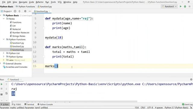The height and width of the screenshot is (109, 193).
Task: Collapse the Notes folder
Action: coord(4,19)
